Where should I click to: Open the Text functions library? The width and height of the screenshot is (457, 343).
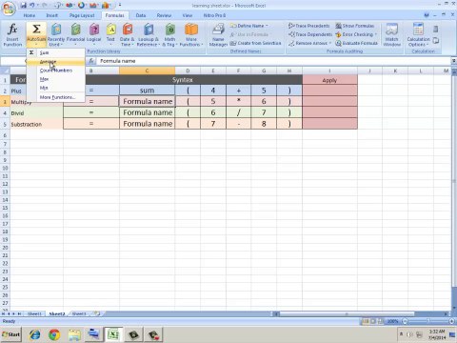coord(110,33)
